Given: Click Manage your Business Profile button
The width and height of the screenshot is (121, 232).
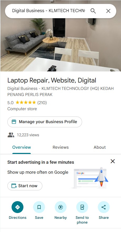Looking at the screenshot, I should pyautogui.click(x=44, y=122).
